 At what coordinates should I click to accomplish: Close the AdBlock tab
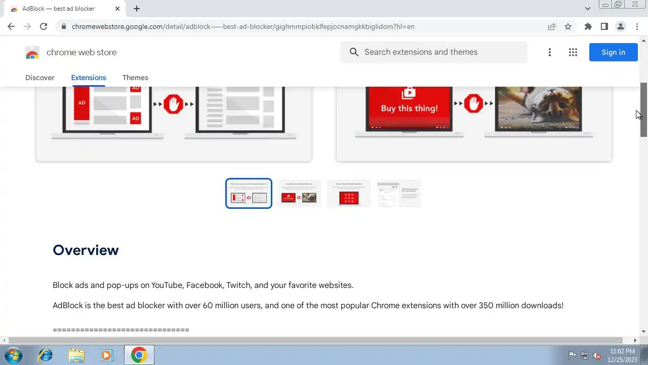[x=117, y=9]
